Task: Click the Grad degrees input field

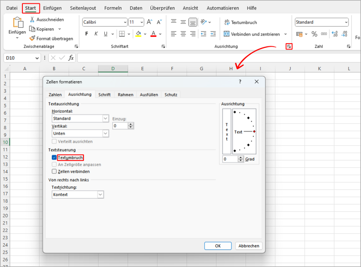Action: (230, 159)
